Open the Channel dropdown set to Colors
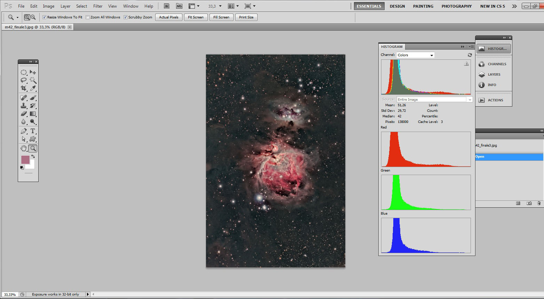Image resolution: width=544 pixels, height=299 pixels. [x=416, y=55]
